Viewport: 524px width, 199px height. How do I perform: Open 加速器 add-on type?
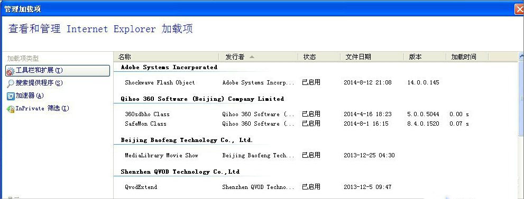[x=30, y=96]
